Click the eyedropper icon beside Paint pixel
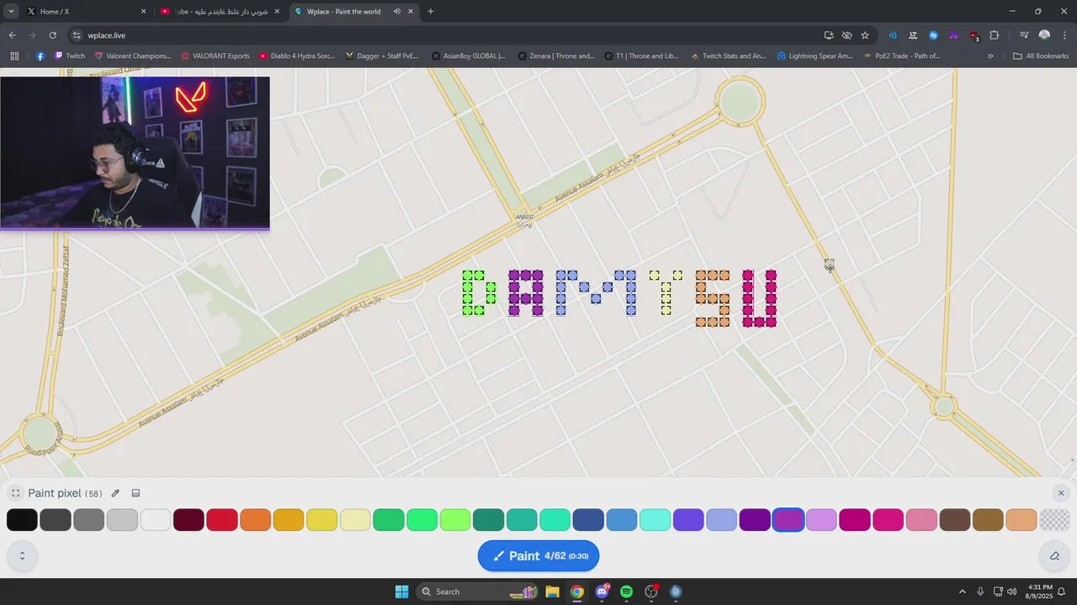Image resolution: width=1077 pixels, height=605 pixels. pyautogui.click(x=115, y=493)
